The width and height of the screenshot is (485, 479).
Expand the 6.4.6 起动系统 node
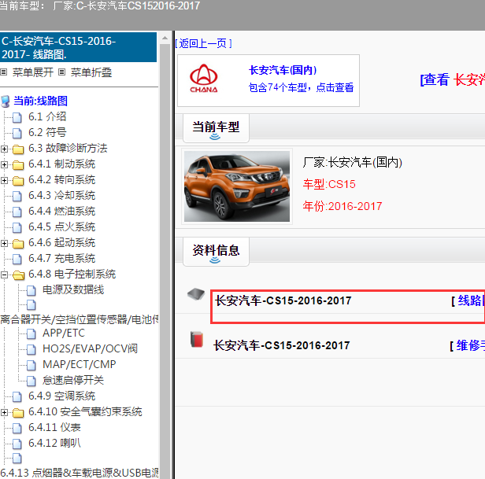coord(4,244)
